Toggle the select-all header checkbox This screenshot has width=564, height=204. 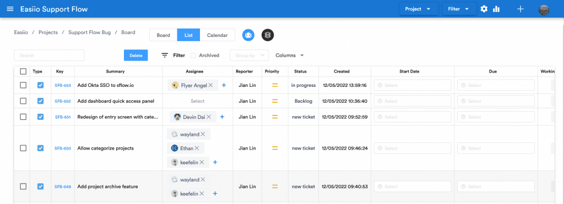point(23,71)
